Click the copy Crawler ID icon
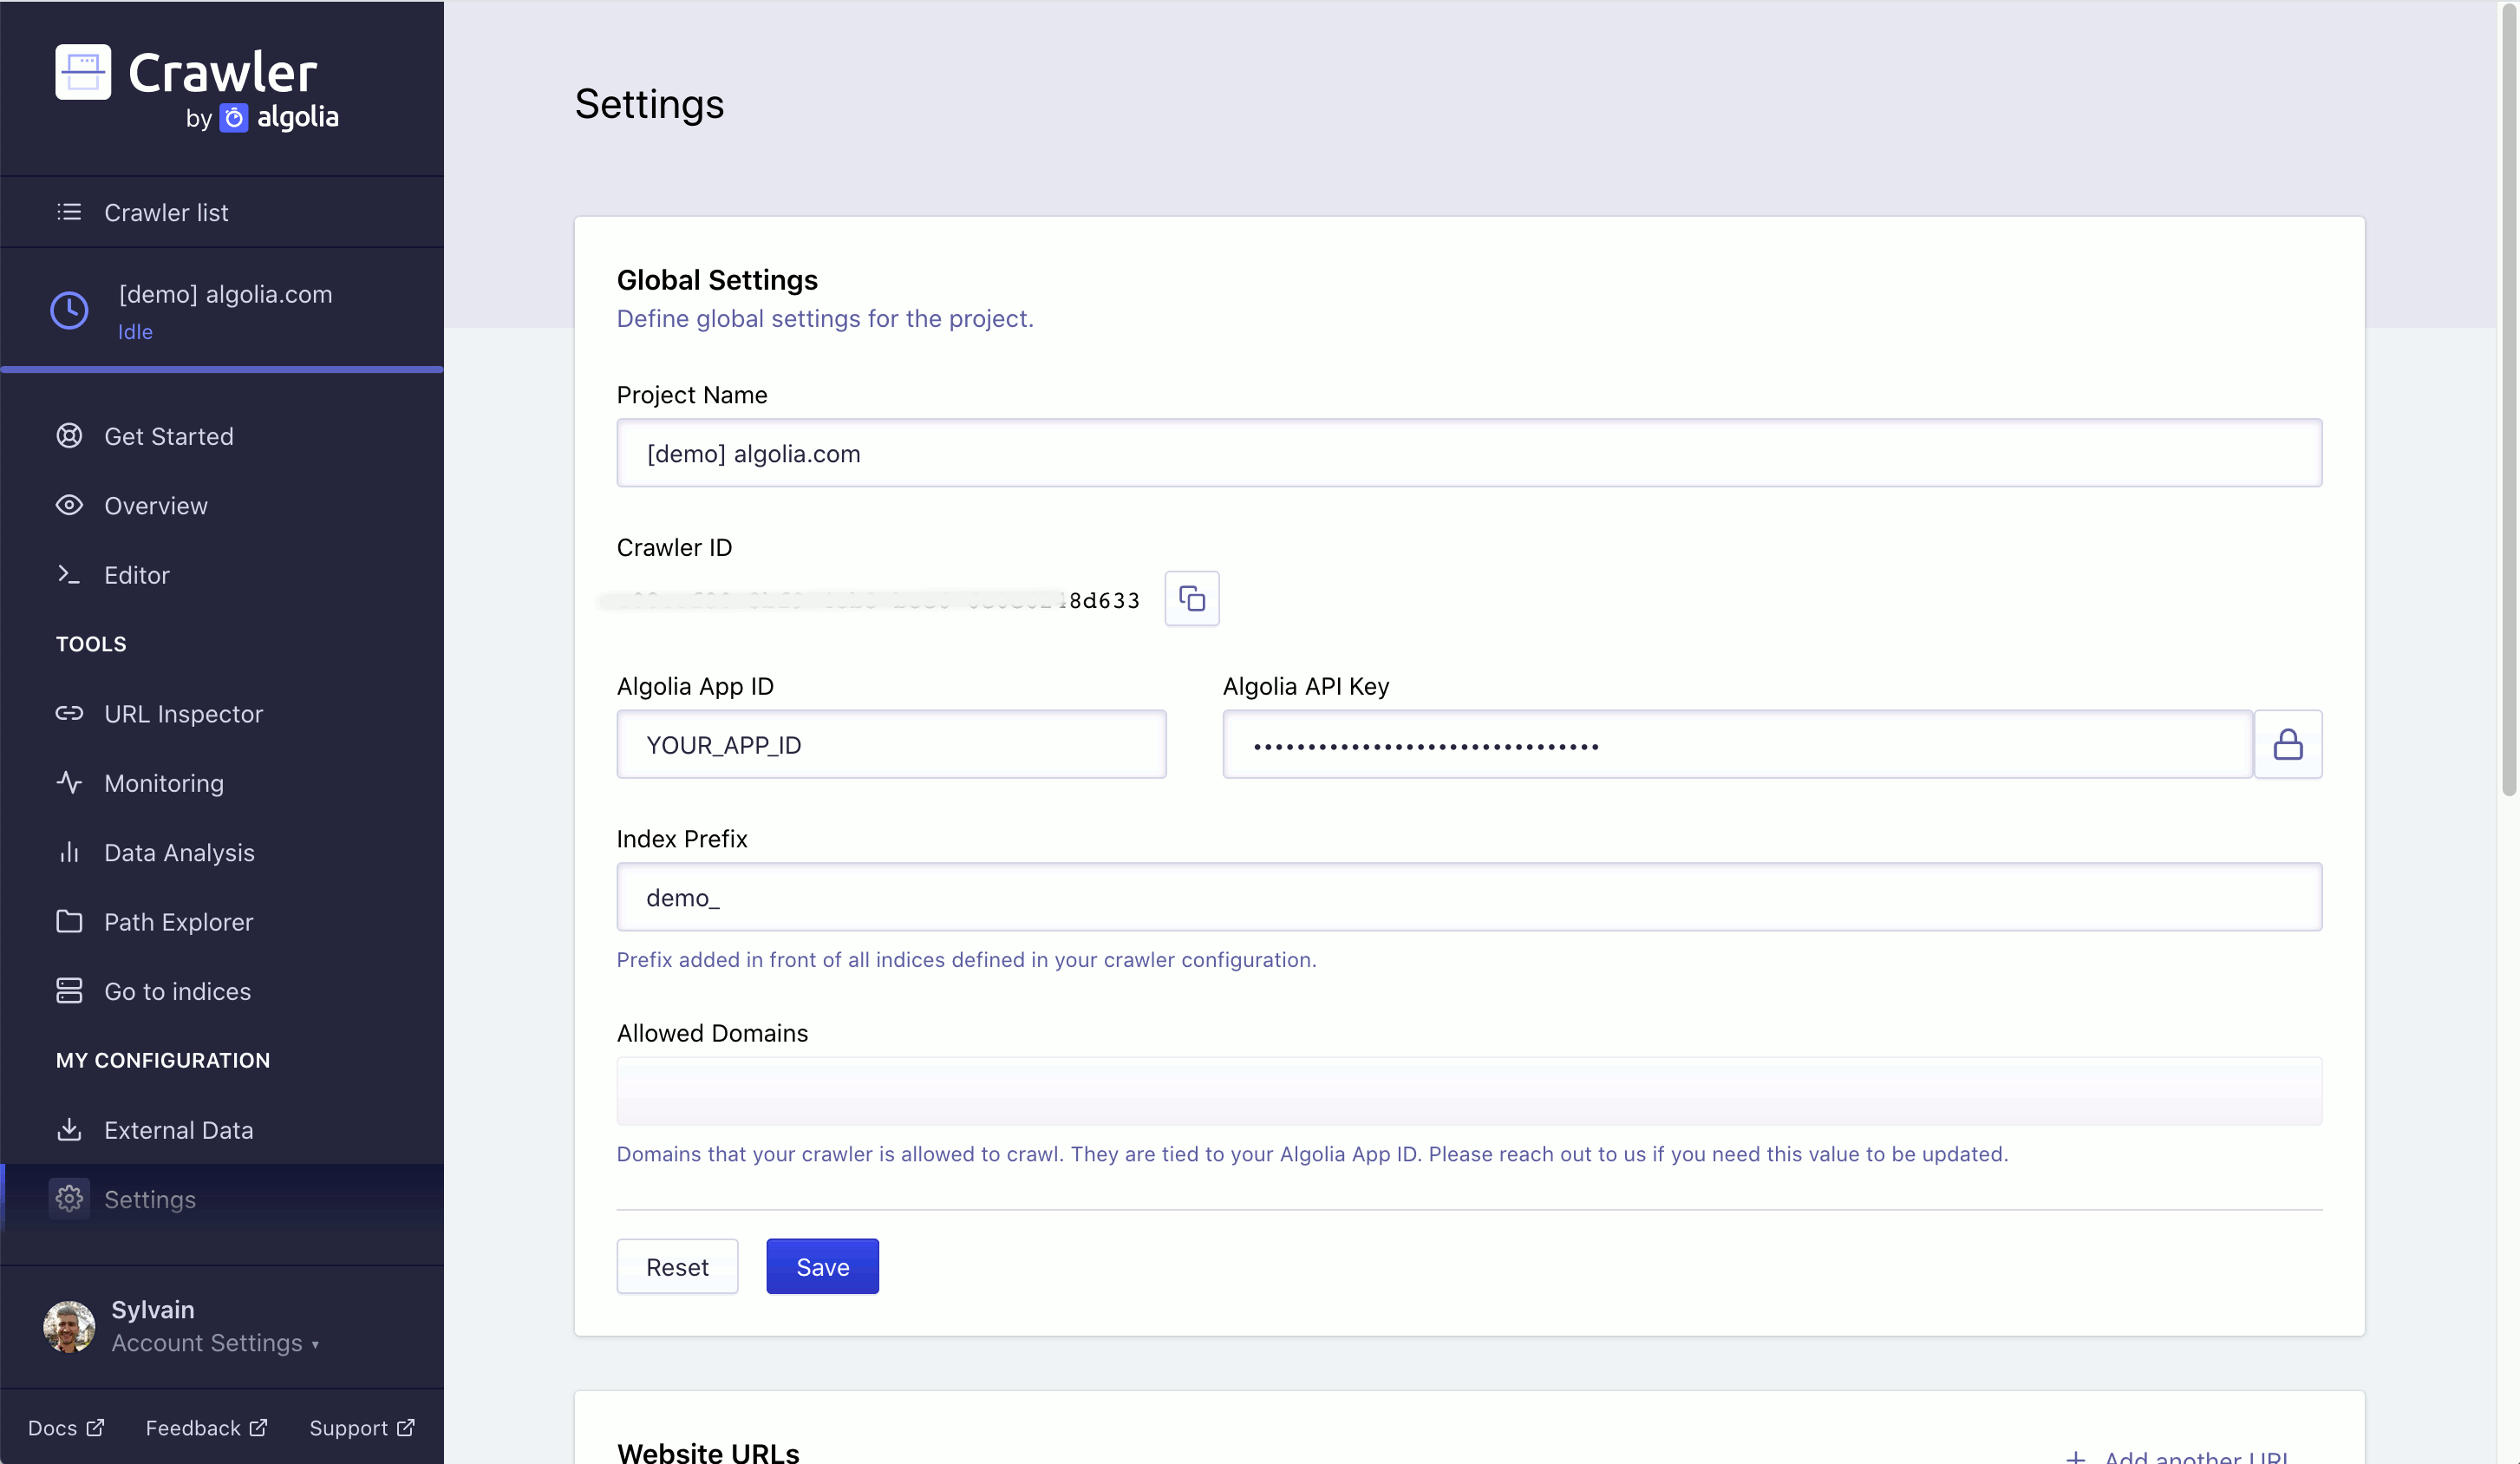Screen dimensions: 2520x1464 click(x=1191, y=598)
